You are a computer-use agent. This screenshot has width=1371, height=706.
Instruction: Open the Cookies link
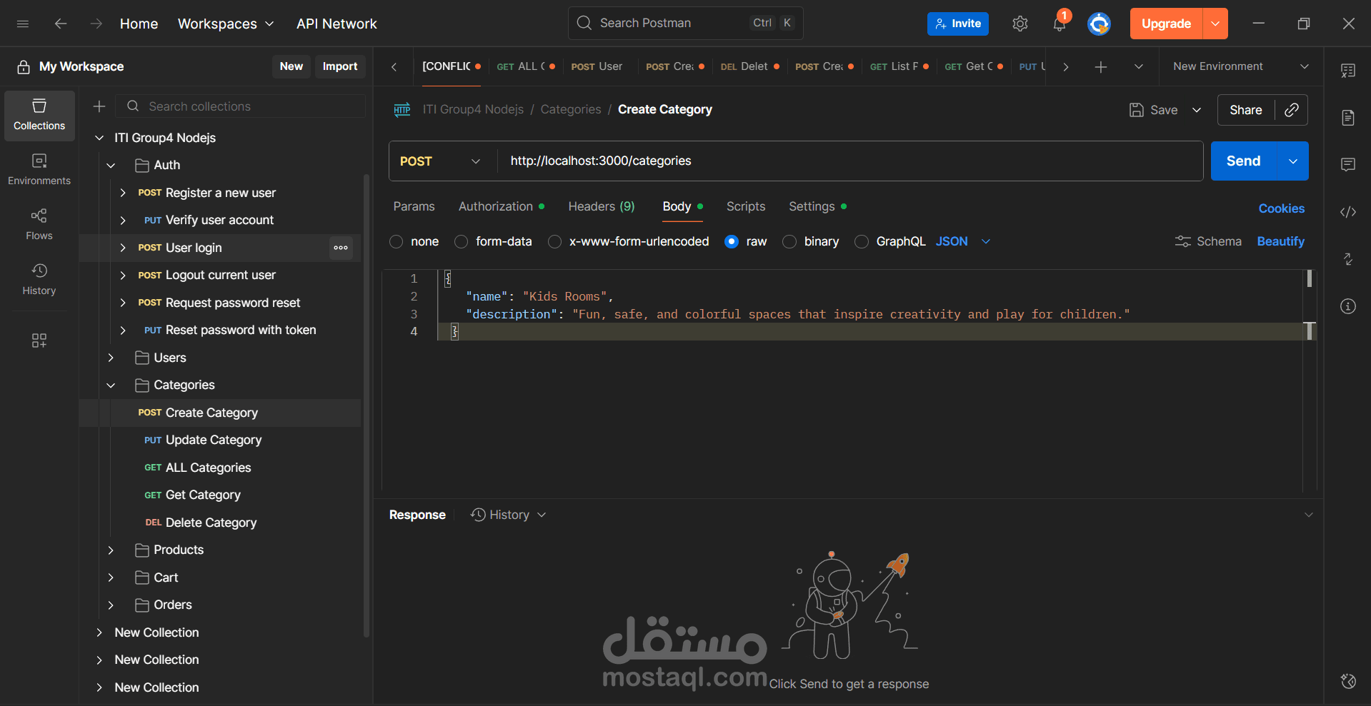(1281, 208)
